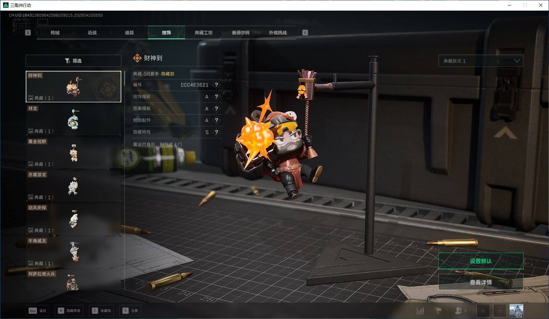The image size is (549, 319).
Task: Click the first empty plus squad slot
Action: [483, 311]
